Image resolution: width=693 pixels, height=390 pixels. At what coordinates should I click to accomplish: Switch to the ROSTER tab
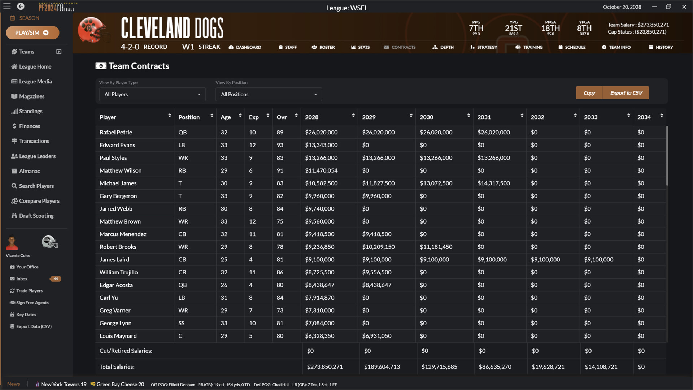[x=323, y=47]
